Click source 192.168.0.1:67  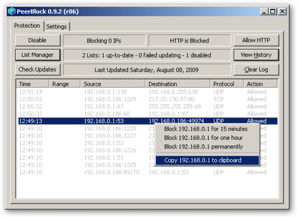tap(104, 106)
